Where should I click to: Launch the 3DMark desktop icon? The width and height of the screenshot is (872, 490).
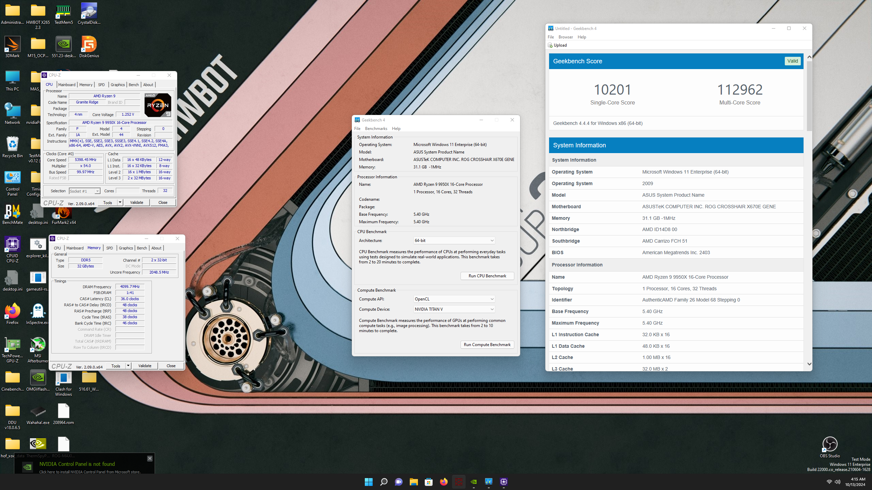[x=13, y=47]
